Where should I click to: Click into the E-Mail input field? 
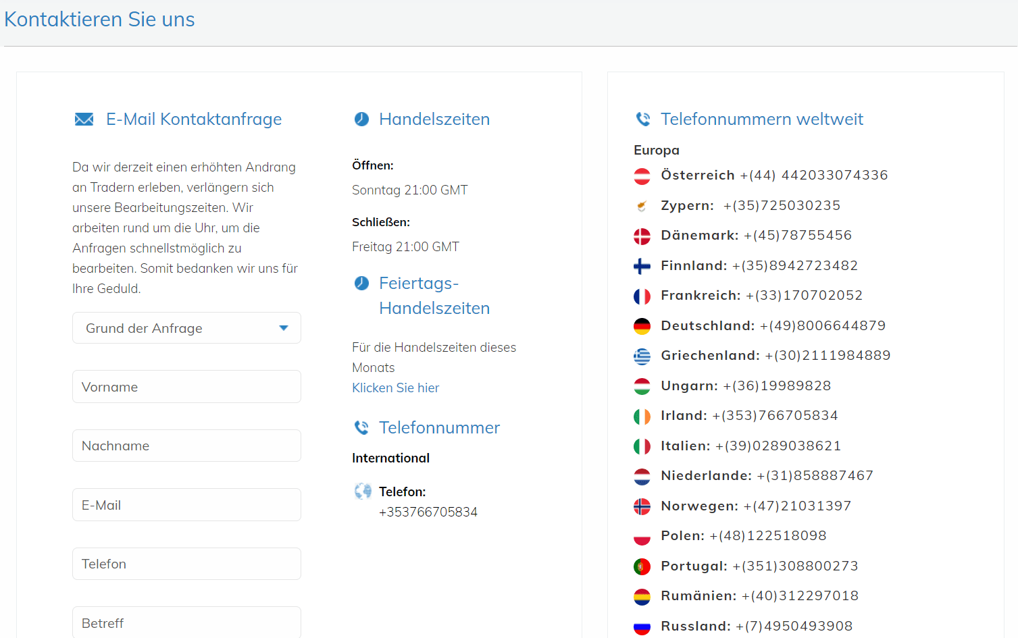(x=186, y=505)
